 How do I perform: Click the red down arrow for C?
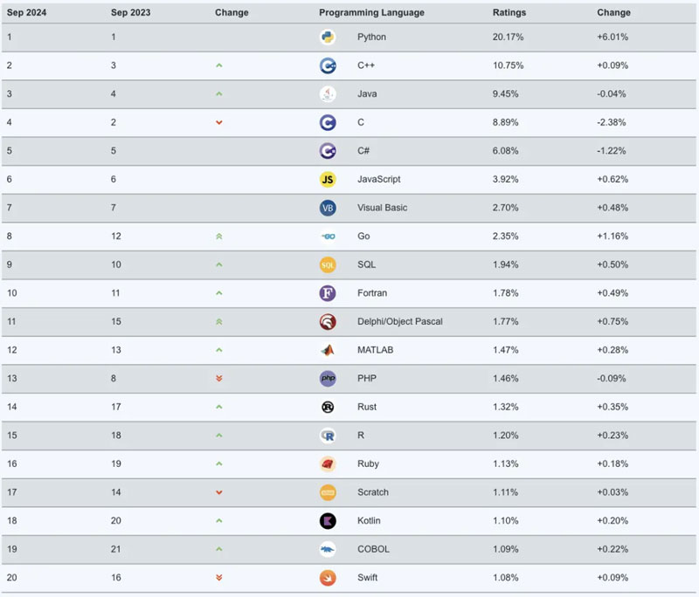point(219,123)
